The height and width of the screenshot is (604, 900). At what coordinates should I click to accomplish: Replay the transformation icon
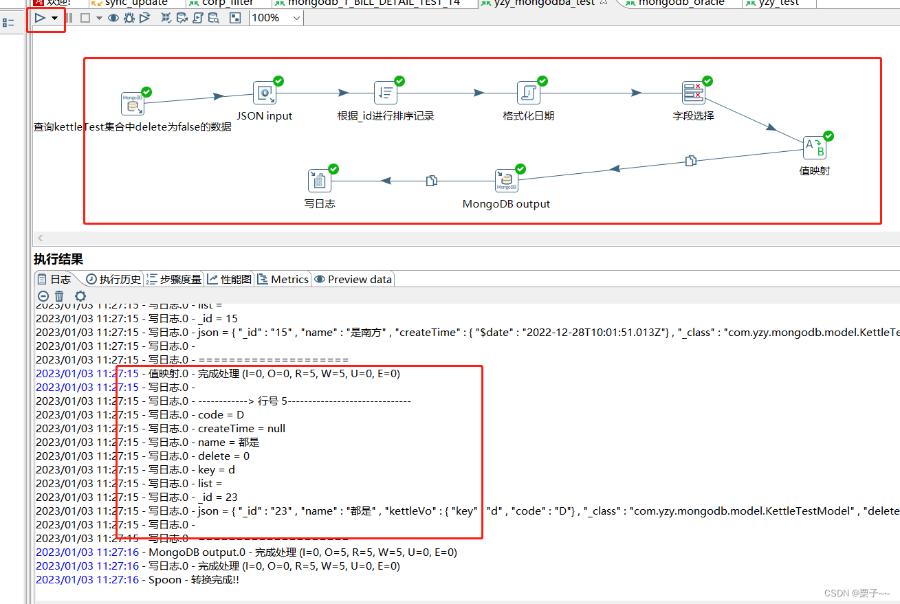pos(144,18)
